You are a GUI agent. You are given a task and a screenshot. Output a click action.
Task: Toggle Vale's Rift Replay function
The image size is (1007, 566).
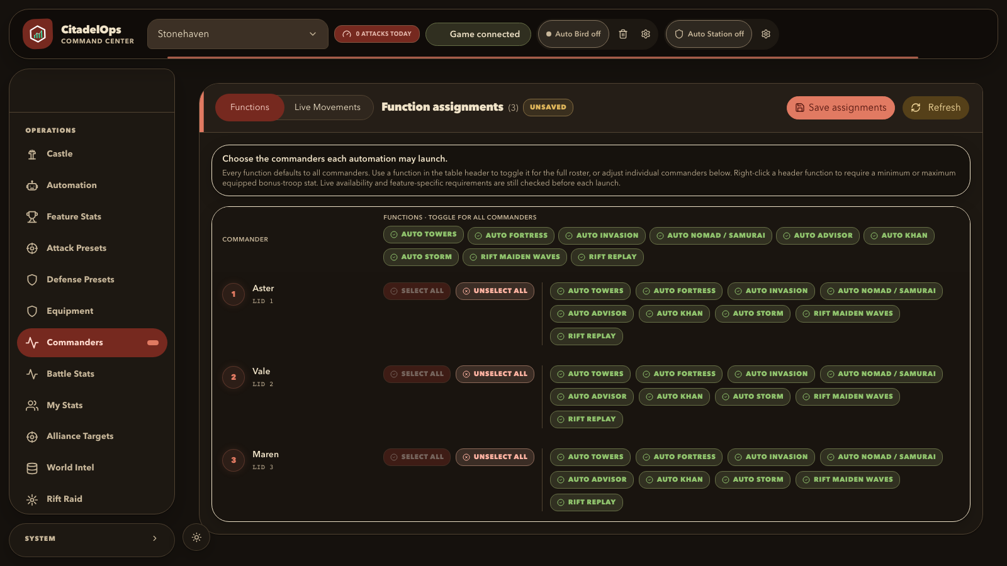587,419
